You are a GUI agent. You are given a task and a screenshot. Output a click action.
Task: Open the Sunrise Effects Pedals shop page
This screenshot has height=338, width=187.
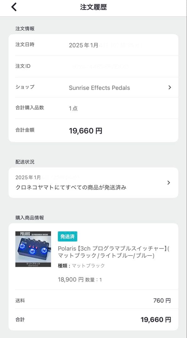point(99,88)
